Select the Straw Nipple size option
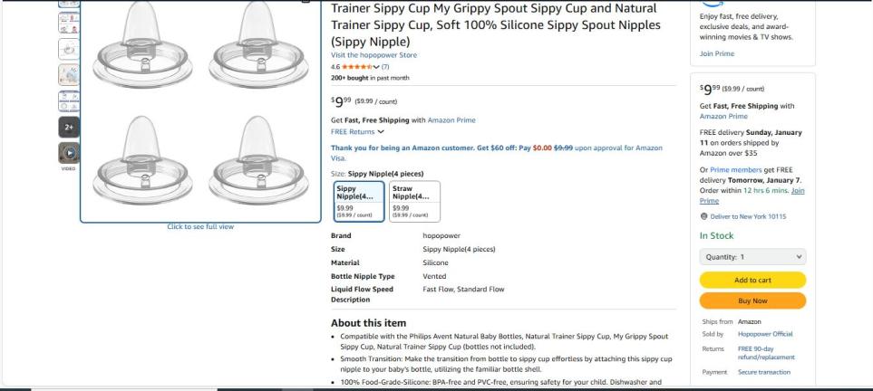Viewport: 873px width, 391px height. point(414,200)
